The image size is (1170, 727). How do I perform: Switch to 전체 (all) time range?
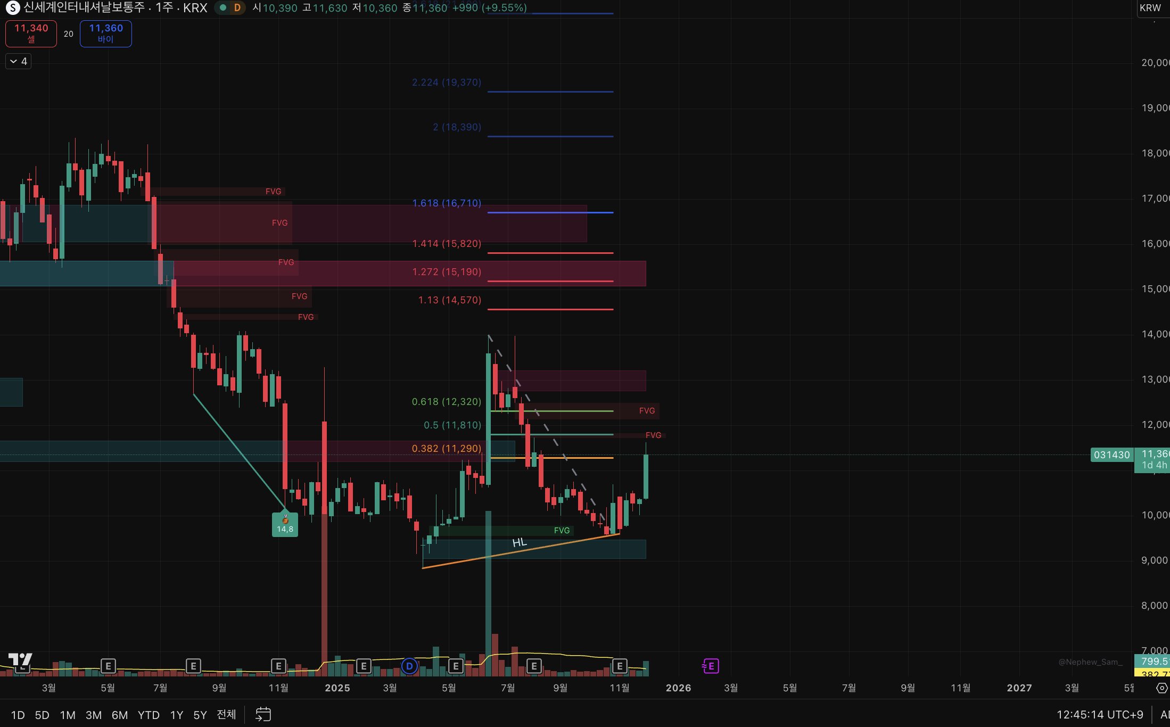(x=226, y=715)
